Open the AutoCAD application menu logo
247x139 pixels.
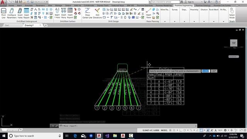[x=3, y=3]
